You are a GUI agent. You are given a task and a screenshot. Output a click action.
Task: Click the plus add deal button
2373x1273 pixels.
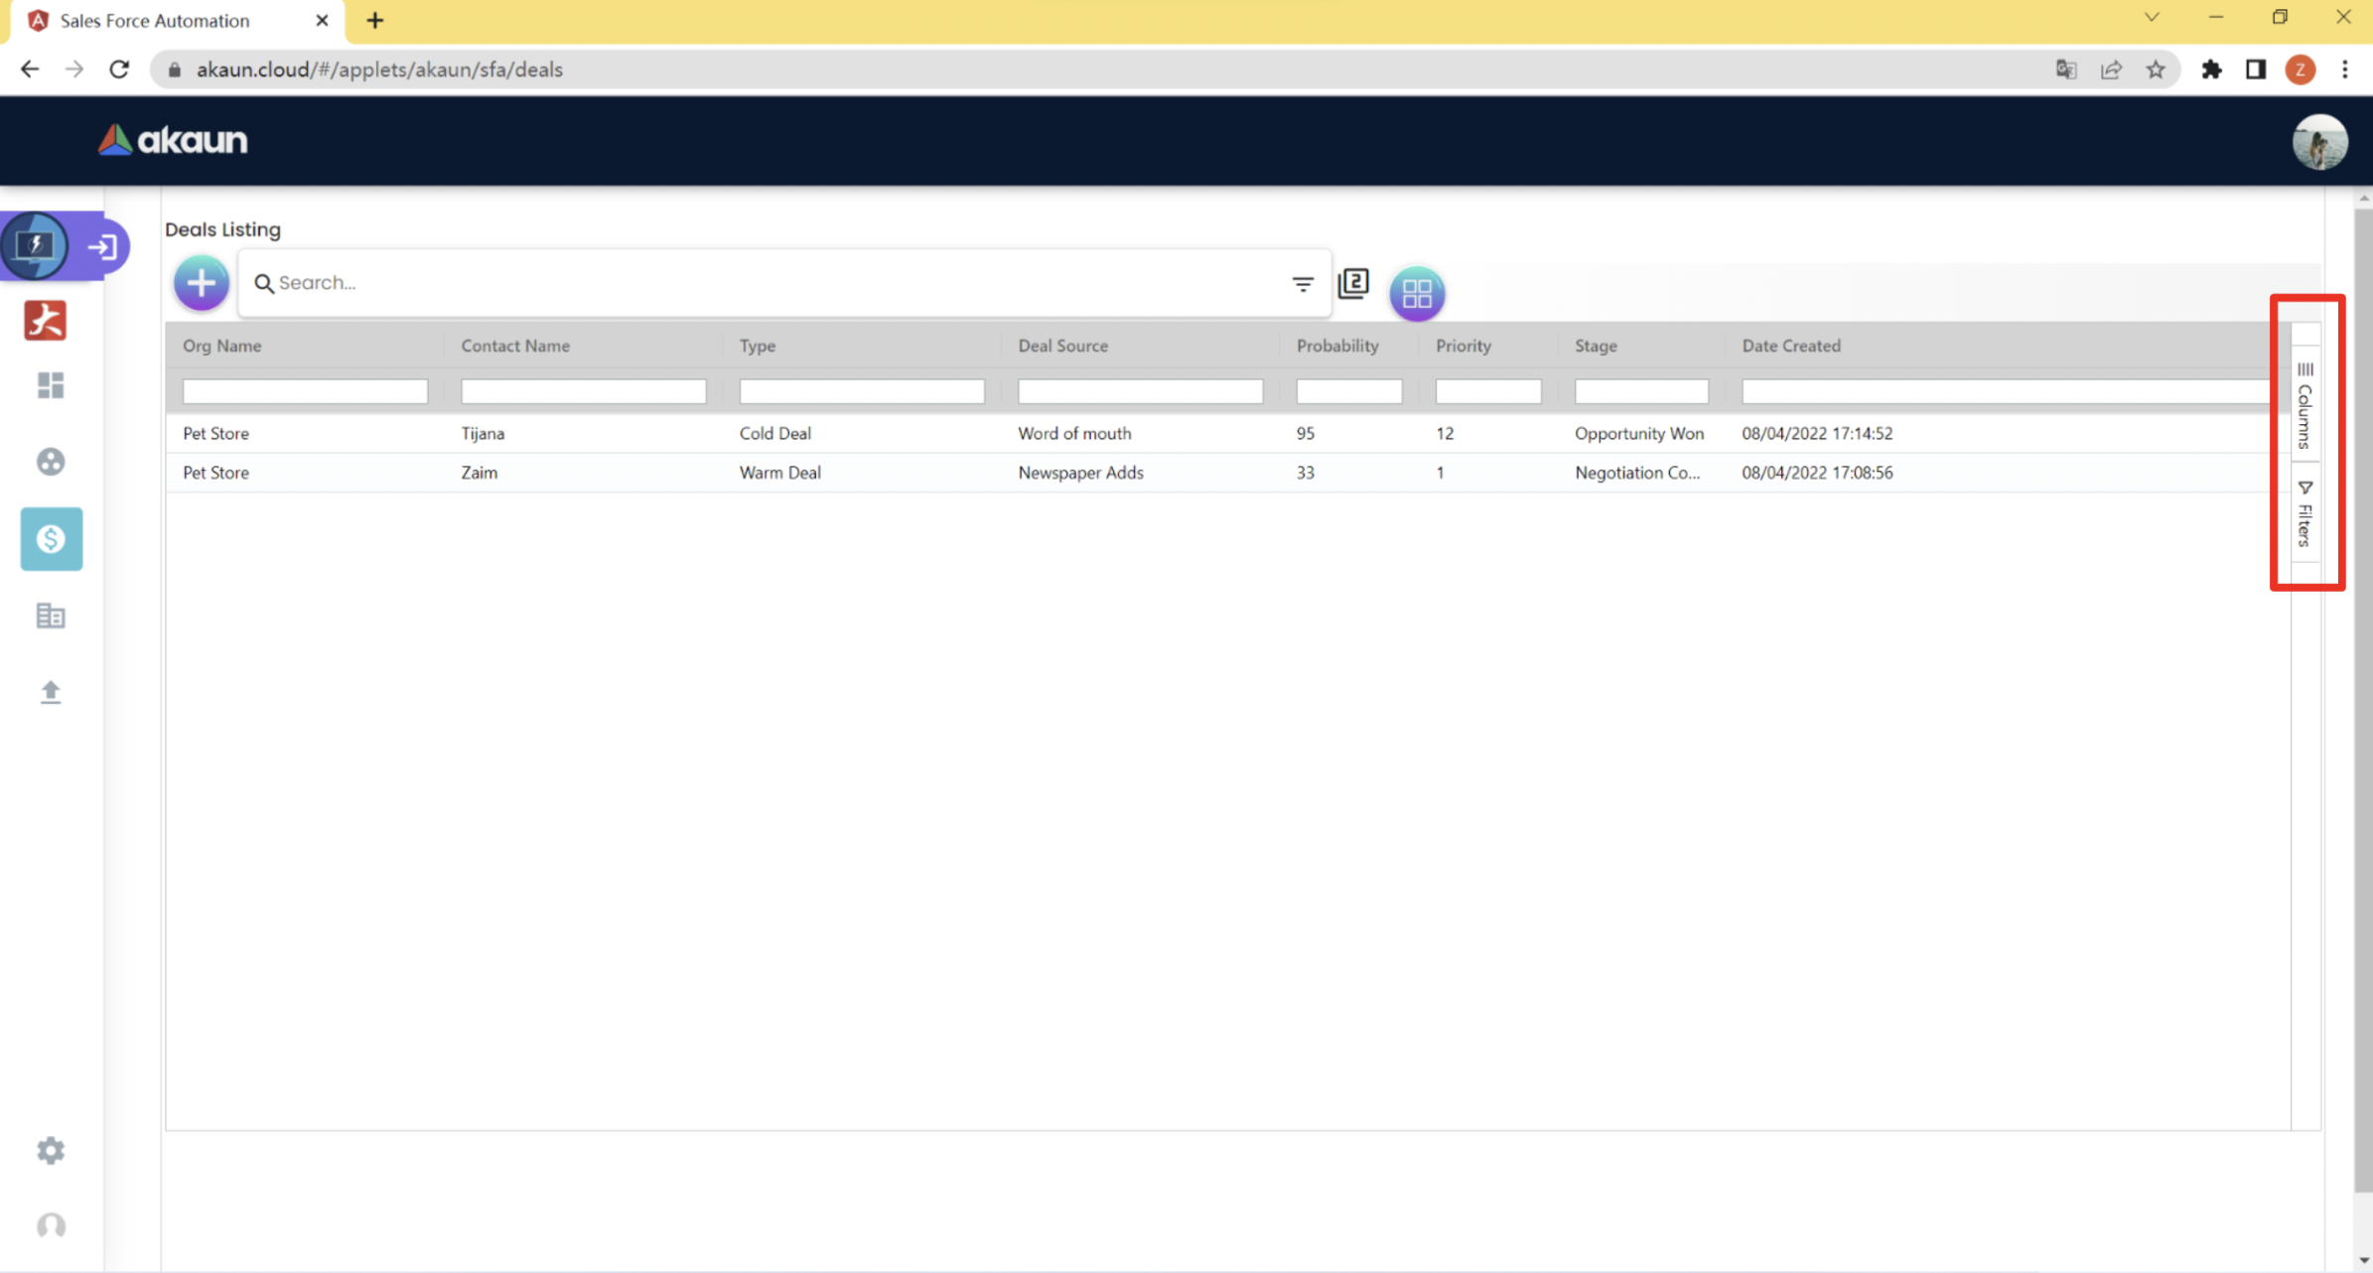(x=202, y=283)
